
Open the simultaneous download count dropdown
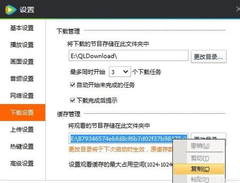point(120,72)
